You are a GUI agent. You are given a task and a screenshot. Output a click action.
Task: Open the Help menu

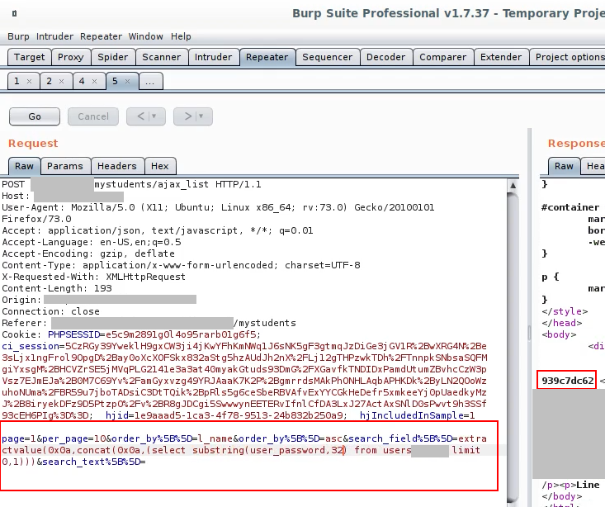pyautogui.click(x=181, y=36)
